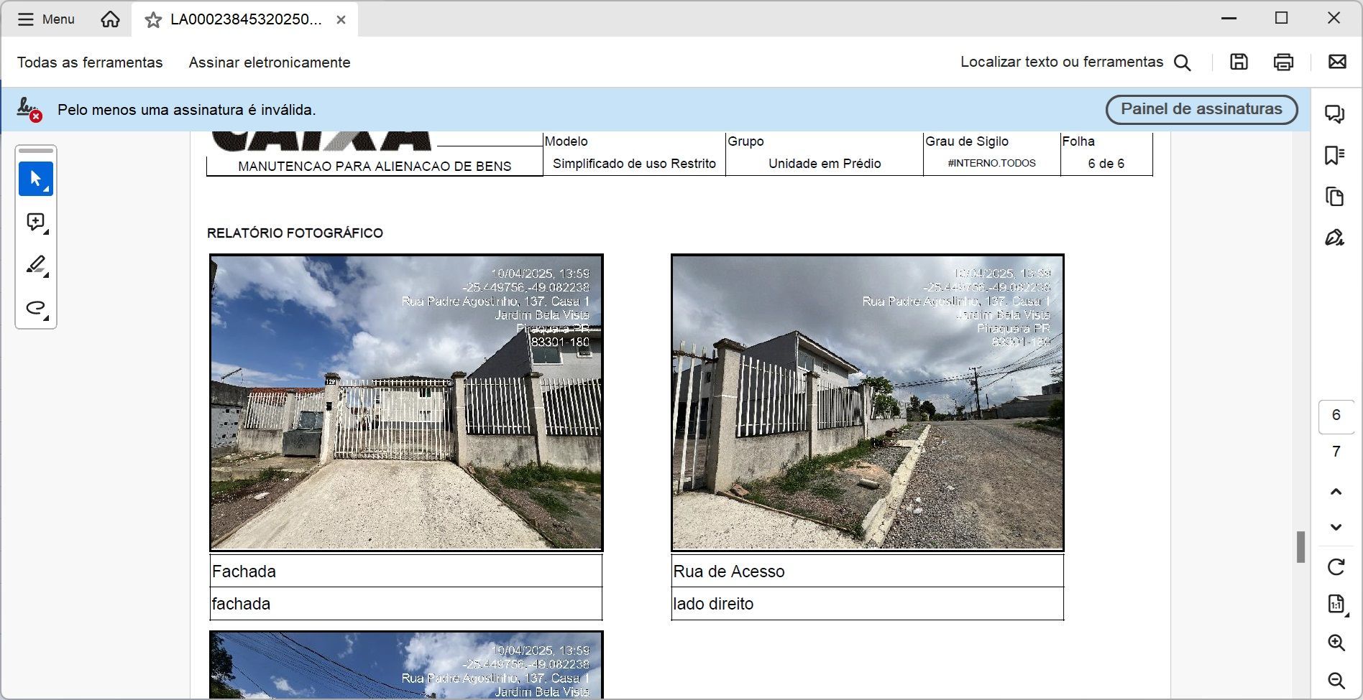This screenshot has width=1363, height=700.
Task: Open the page display fit options
Action: pyautogui.click(x=1336, y=605)
